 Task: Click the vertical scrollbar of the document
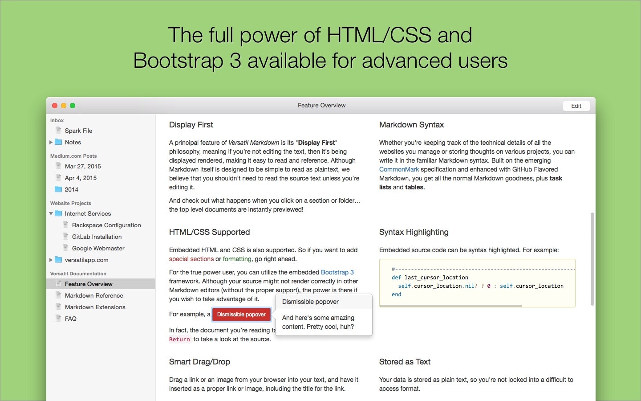[592, 259]
